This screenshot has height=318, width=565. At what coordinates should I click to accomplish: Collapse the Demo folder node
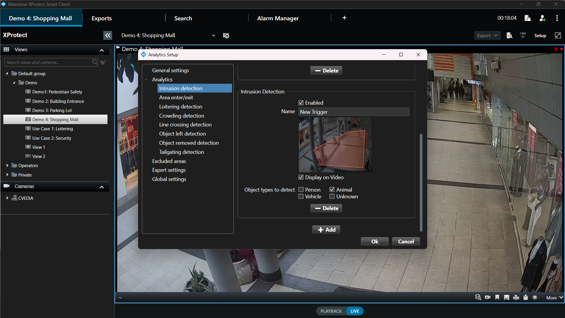[14, 83]
